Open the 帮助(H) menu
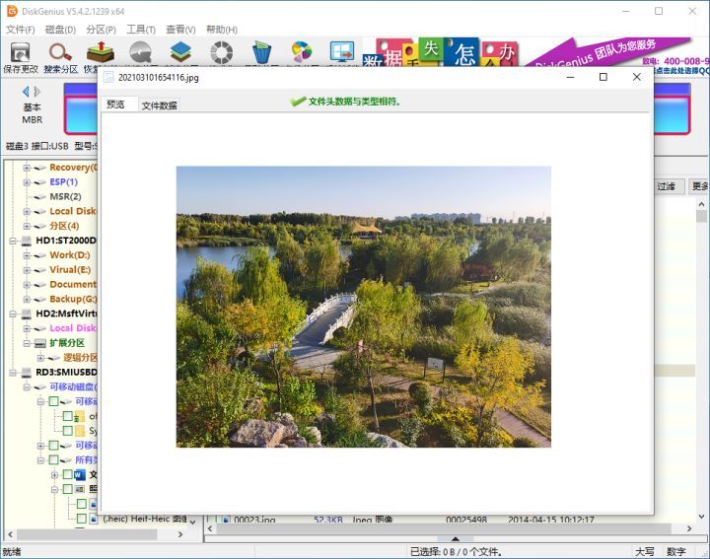 coord(222,30)
